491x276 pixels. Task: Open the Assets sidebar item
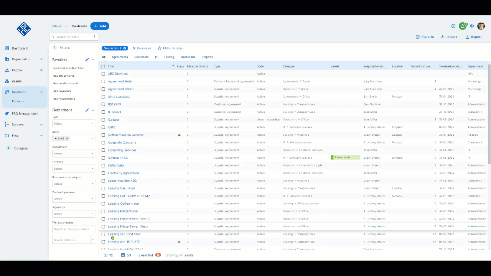[x=17, y=81]
